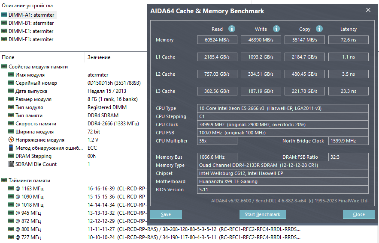The width and height of the screenshot is (379, 243).
Task: Click the CPU Stepping value C1
Action: [x=283, y=116]
